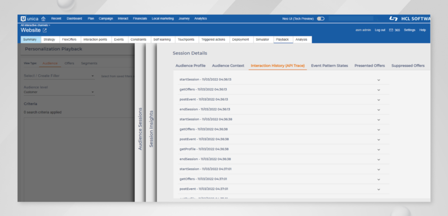This screenshot has width=448, height=216.
Task: Expand the getProfile 04:36:38 row chevron
Action: tap(378, 149)
